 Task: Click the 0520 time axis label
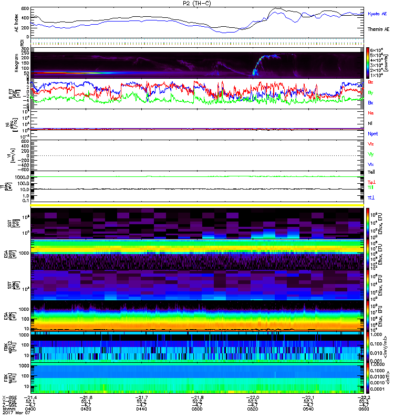pyautogui.click(x=253, y=409)
